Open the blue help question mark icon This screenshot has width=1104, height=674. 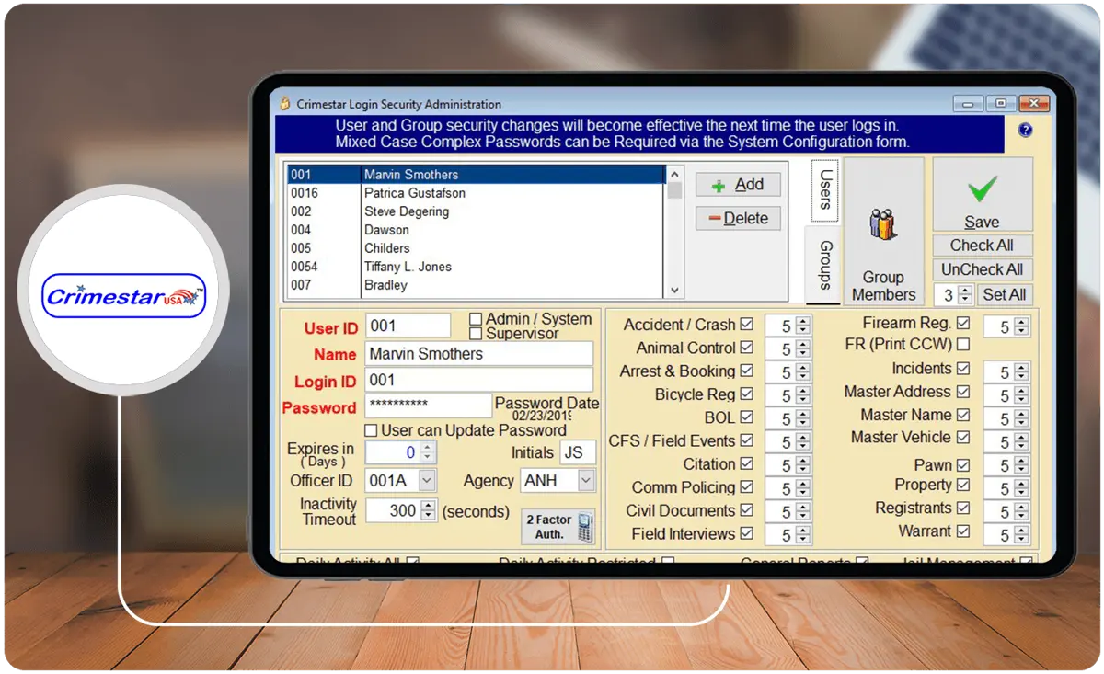(x=1025, y=131)
